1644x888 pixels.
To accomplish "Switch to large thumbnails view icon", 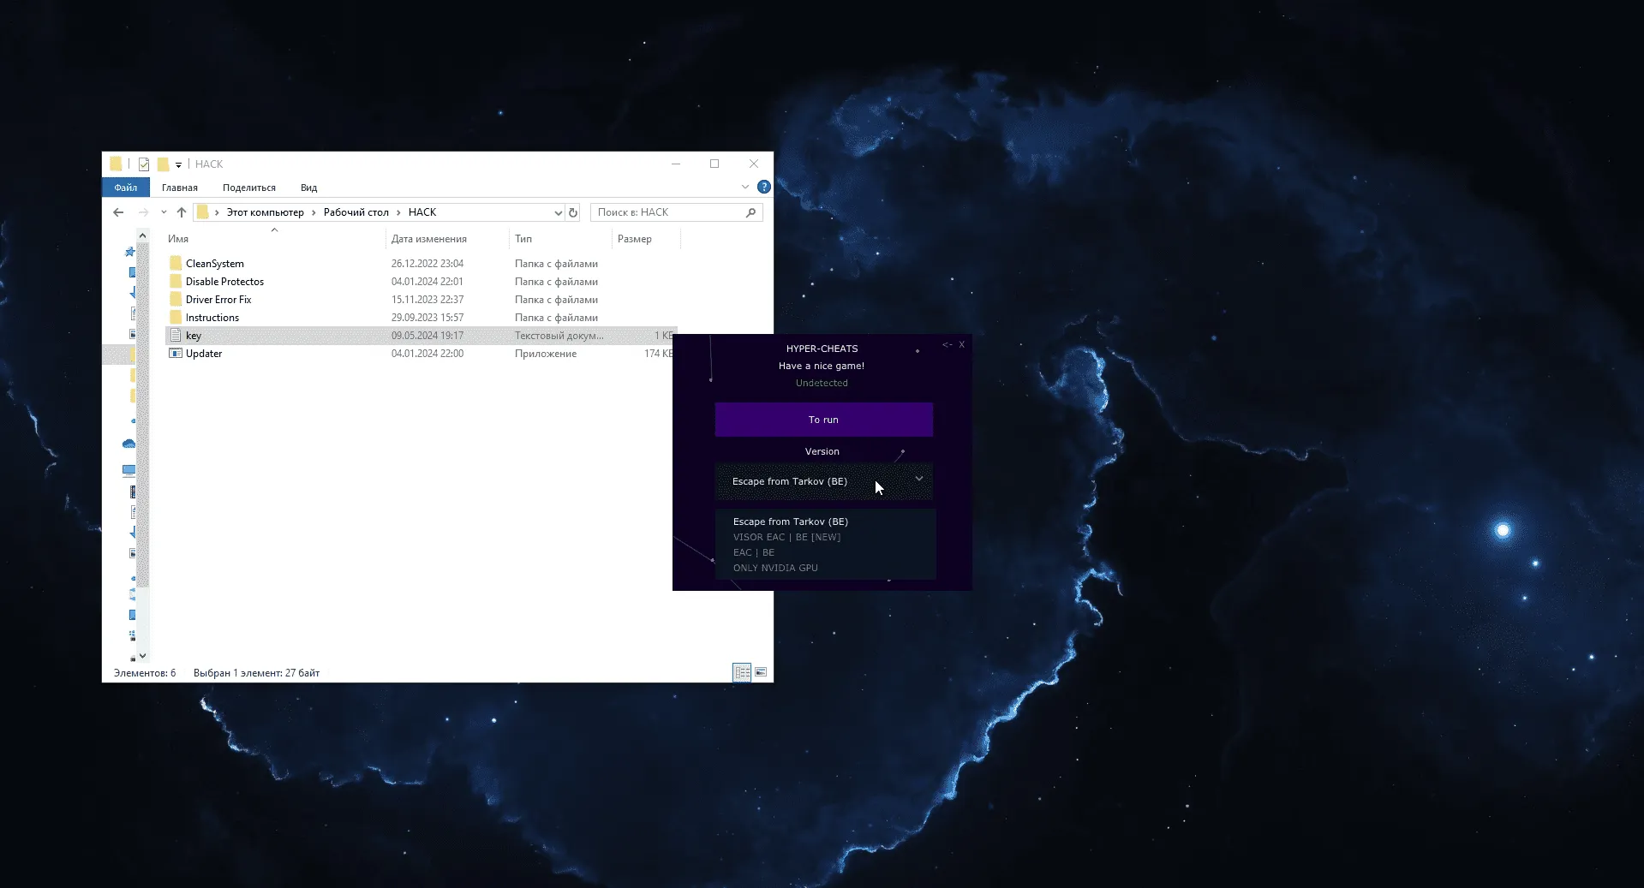I will (761, 672).
